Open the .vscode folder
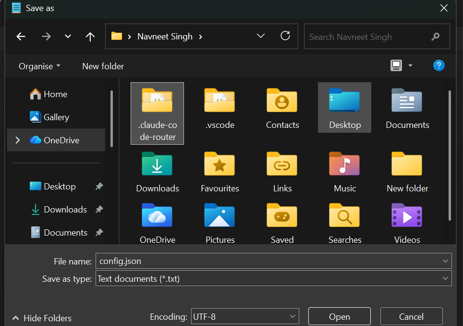The width and height of the screenshot is (463, 326). (x=219, y=108)
